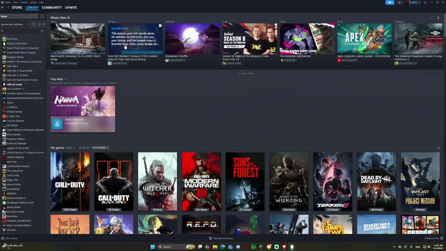Open the Sons of the Forest cover

[x=245, y=182]
